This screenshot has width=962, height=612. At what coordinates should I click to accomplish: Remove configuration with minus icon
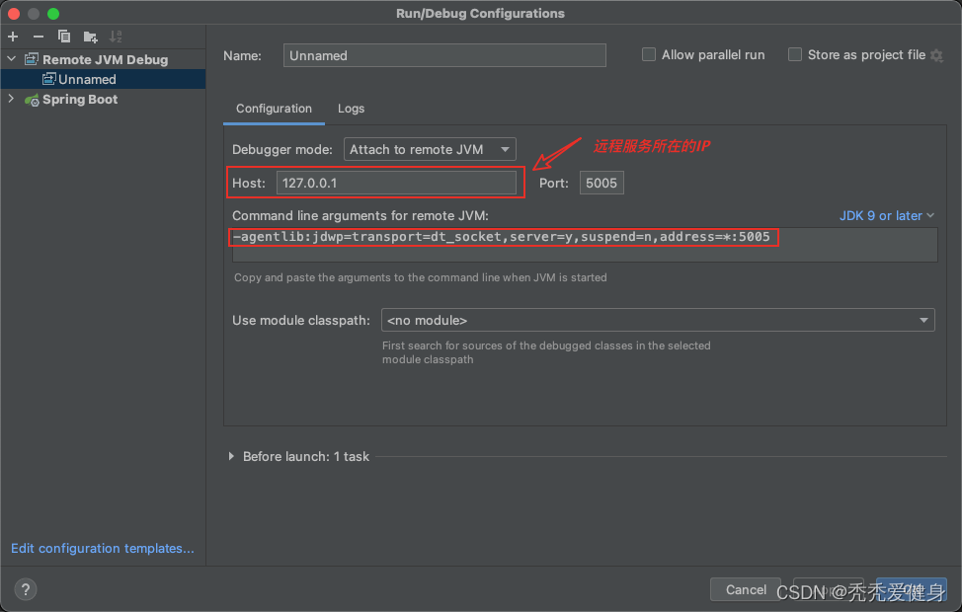click(39, 37)
